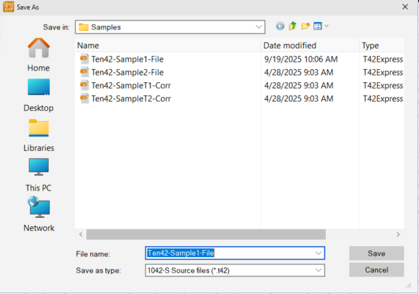
Task: Select Ten42-SampleT1-Corr file name
Action: click(x=131, y=86)
